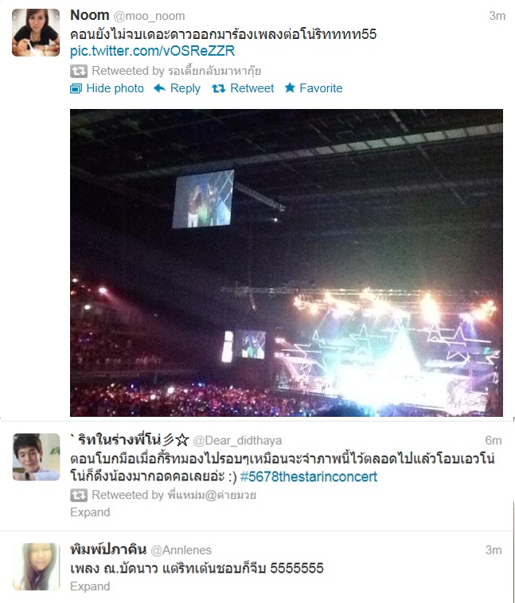The height and width of the screenshot is (603, 515).
Task: Click the Retweet arrows icon
Action: point(218,88)
